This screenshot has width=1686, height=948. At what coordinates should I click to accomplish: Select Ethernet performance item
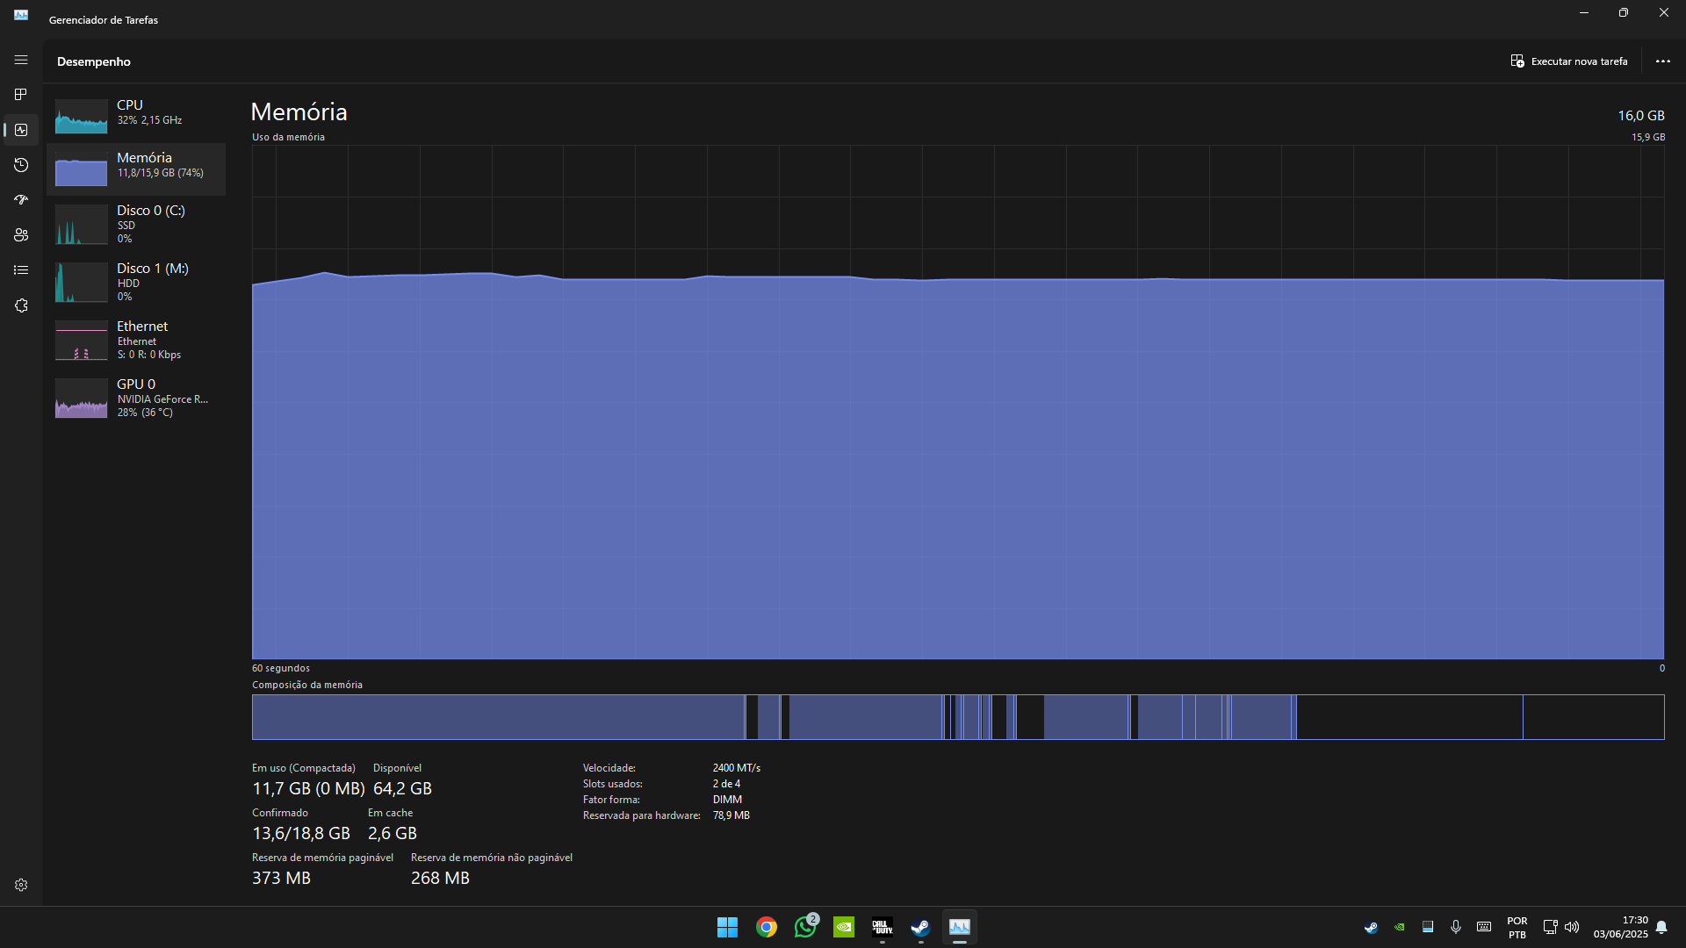coord(136,340)
